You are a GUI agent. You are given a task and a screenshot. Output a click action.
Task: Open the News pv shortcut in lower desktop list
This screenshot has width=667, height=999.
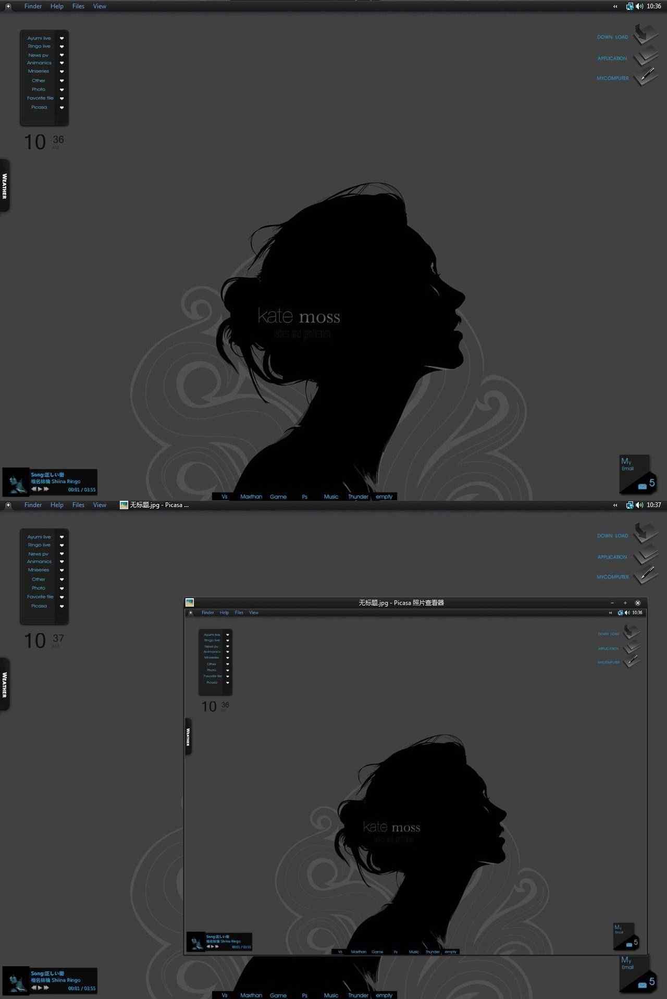pos(39,554)
